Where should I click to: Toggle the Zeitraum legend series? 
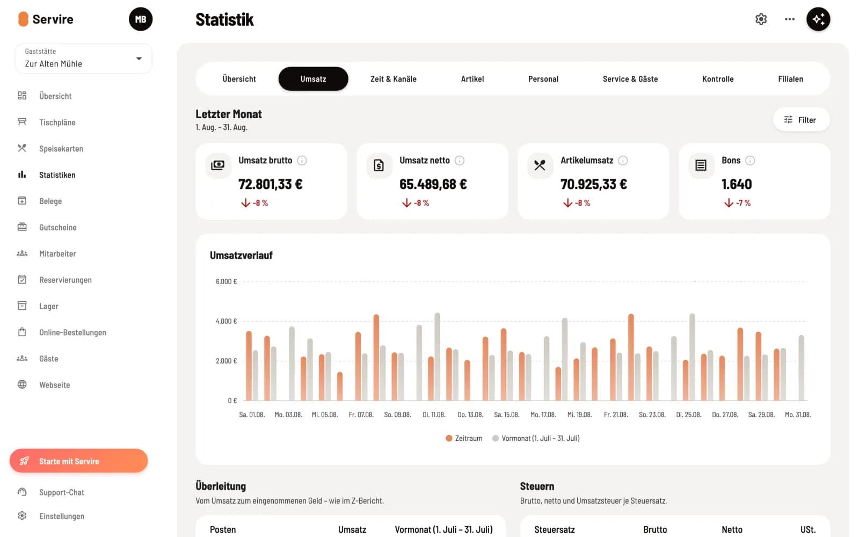464,438
